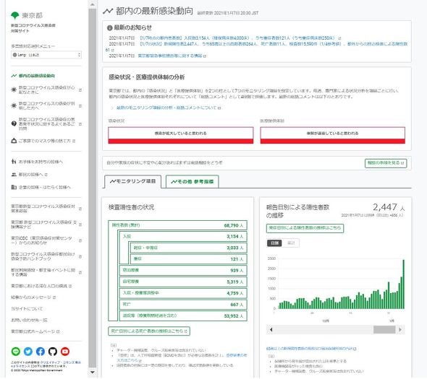Open the LINE social icon
This screenshot has width=427, height=379.
[x=16, y=352]
